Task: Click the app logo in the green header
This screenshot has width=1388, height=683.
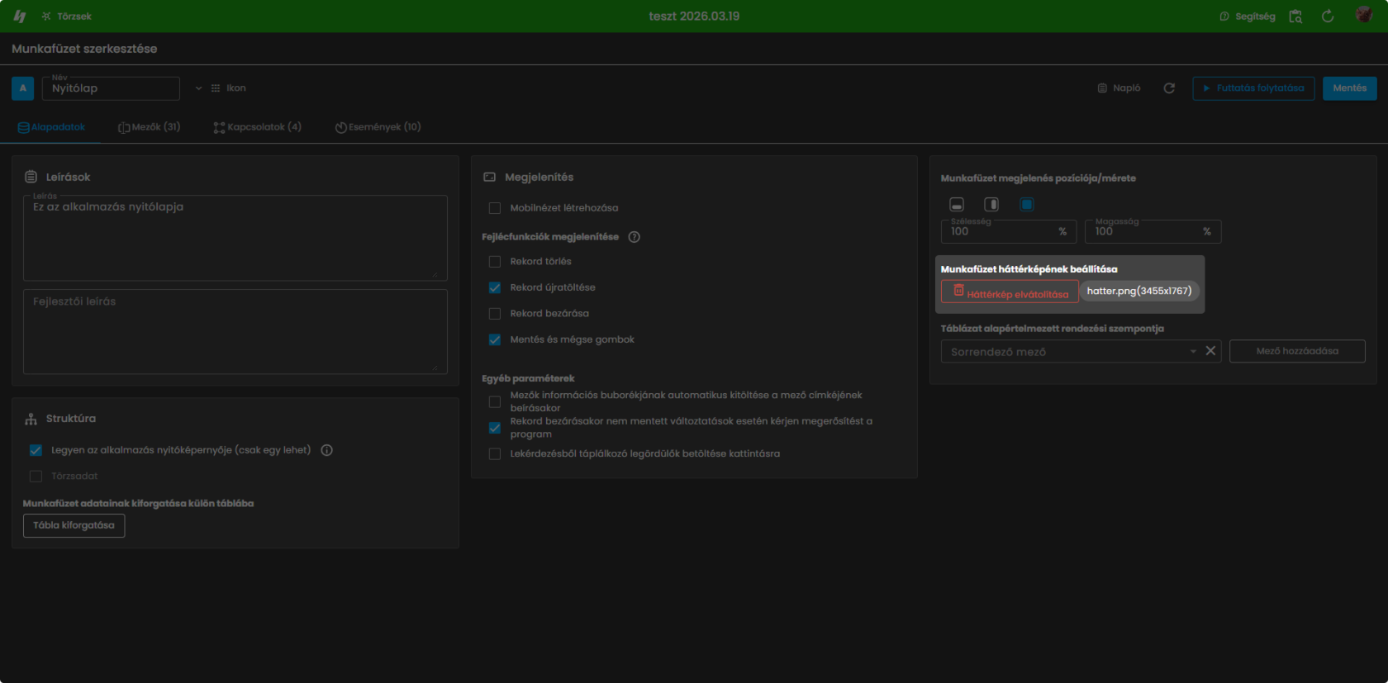Action: click(x=20, y=17)
